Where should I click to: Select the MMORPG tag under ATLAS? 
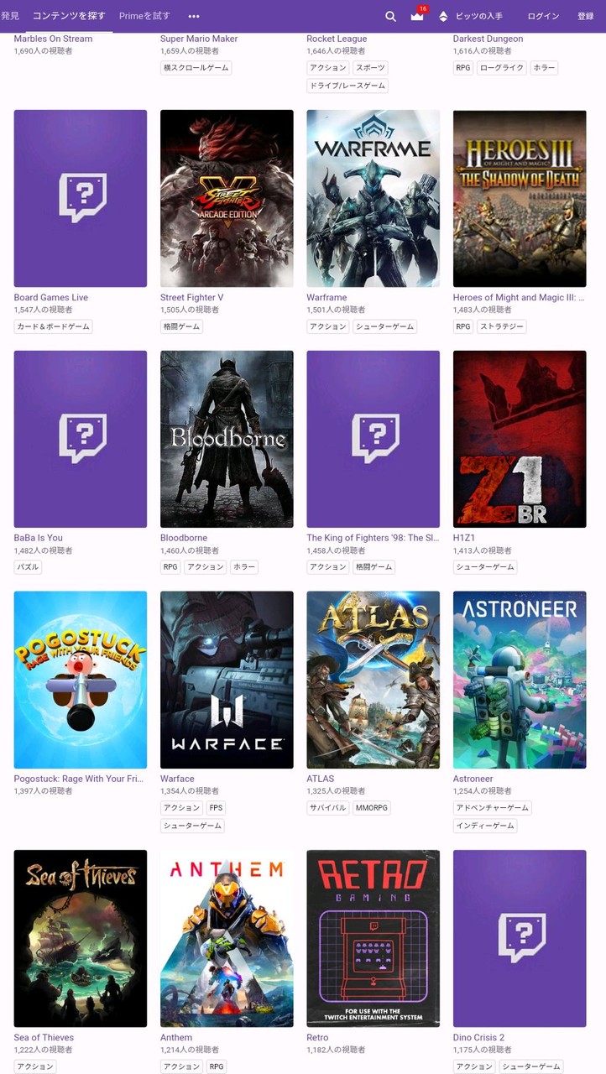pos(372,808)
